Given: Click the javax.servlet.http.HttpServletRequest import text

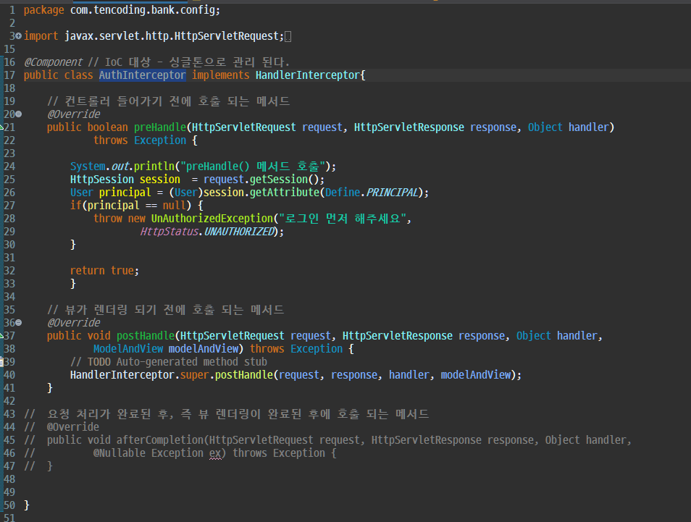Looking at the screenshot, I should pos(172,35).
